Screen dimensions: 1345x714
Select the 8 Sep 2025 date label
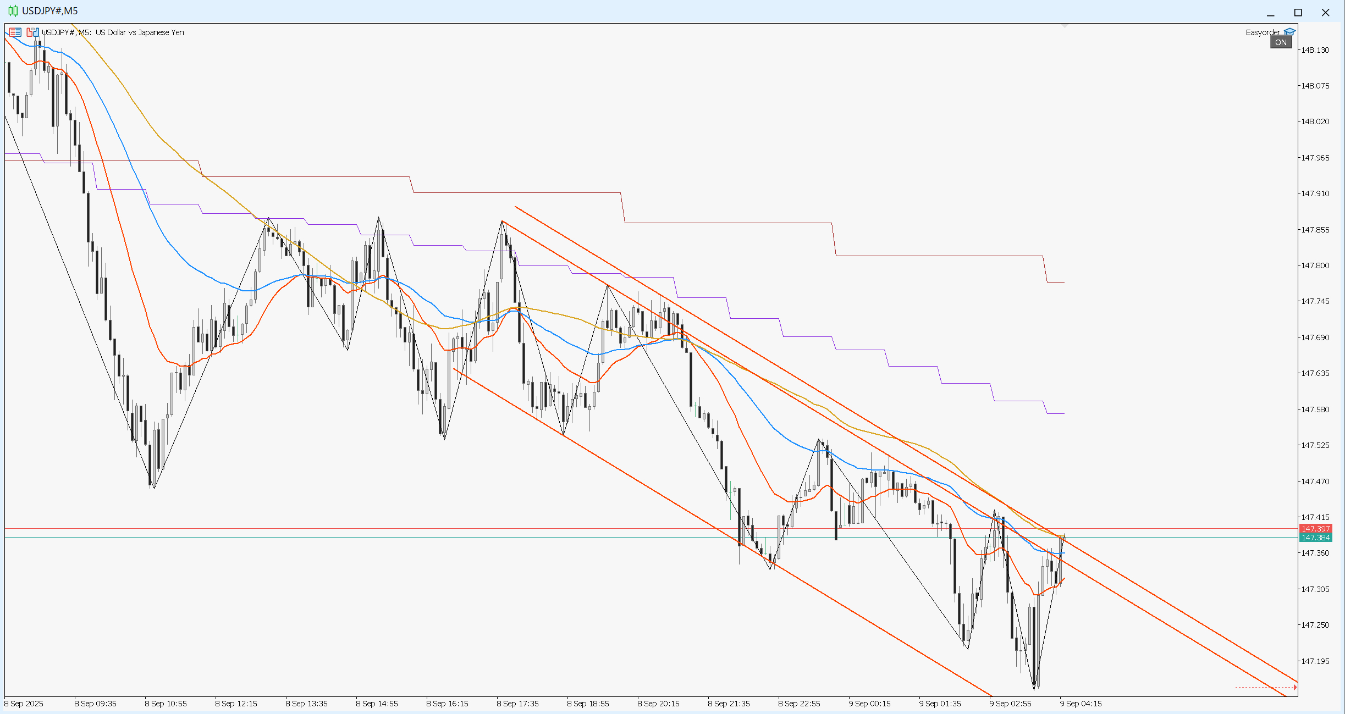(24, 704)
